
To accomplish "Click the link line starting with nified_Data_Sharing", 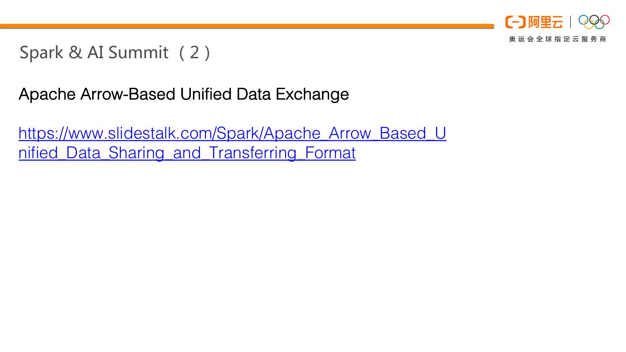I will coord(187,153).
